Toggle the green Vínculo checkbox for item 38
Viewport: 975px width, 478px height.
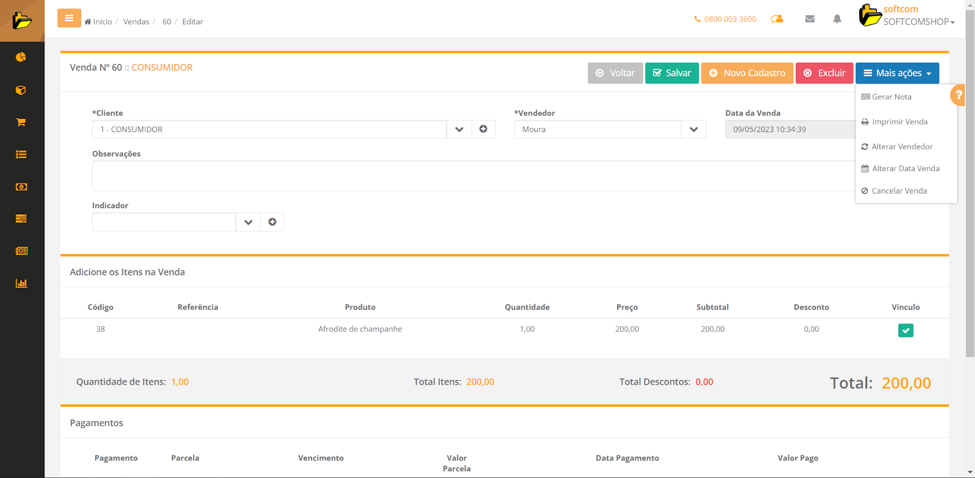pyautogui.click(x=906, y=330)
